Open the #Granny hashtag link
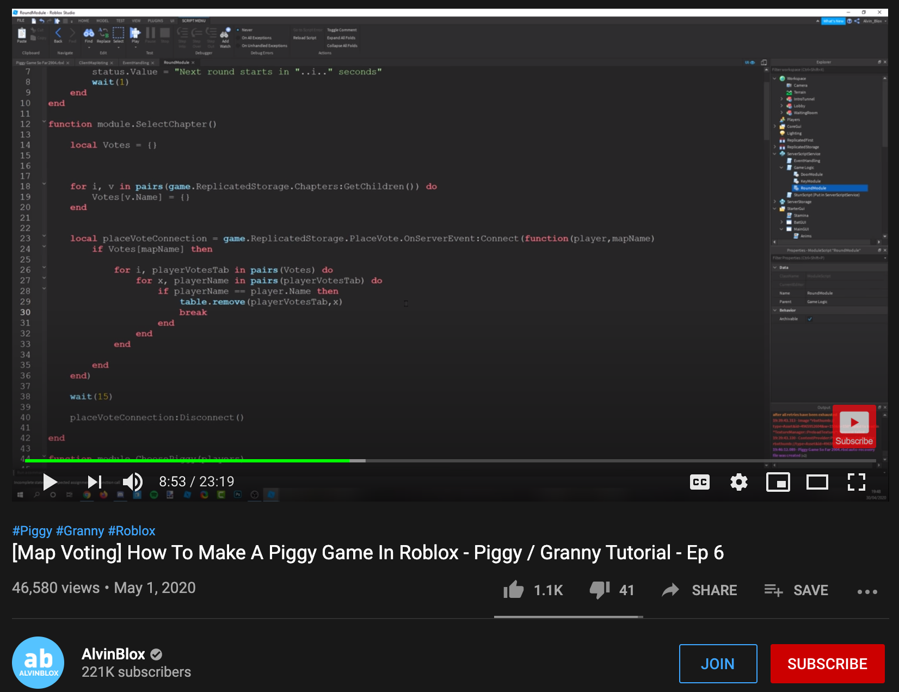899x692 pixels. click(80, 531)
